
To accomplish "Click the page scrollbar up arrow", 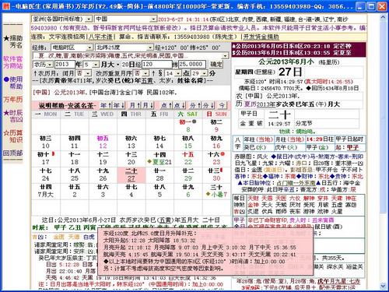I will pyautogui.click(x=383, y=17).
